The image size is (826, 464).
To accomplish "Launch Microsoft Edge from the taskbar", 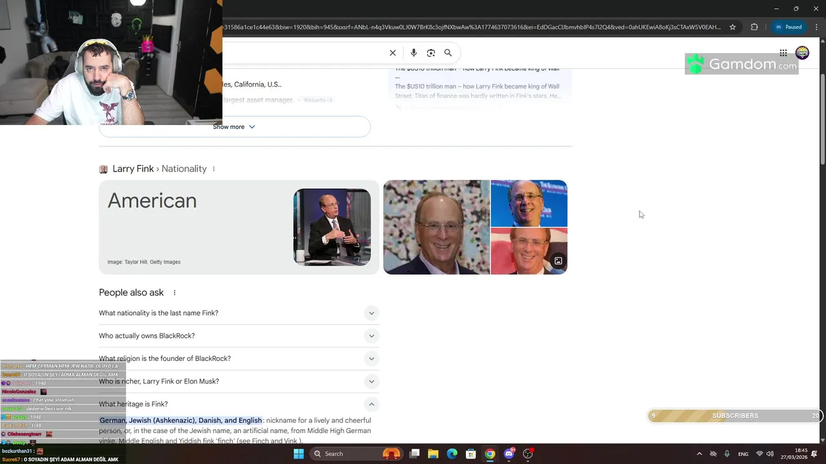I will 452,454.
